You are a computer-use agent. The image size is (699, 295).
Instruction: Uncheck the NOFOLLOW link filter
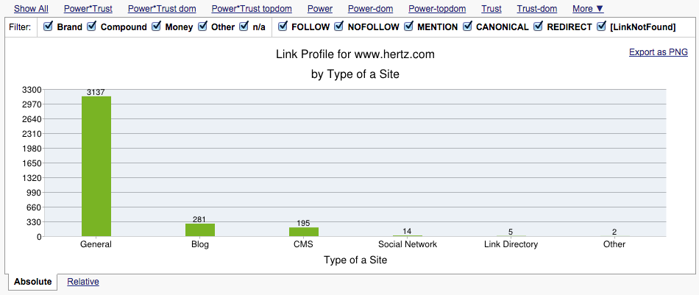coord(338,26)
